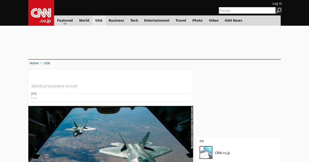The width and height of the screenshot is (309, 162).
Task: Open the World section
Action: click(x=84, y=21)
